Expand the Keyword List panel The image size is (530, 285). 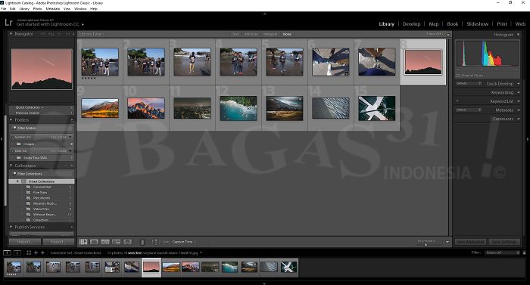pyautogui.click(x=518, y=101)
